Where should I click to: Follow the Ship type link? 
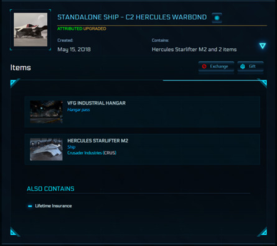(71, 147)
